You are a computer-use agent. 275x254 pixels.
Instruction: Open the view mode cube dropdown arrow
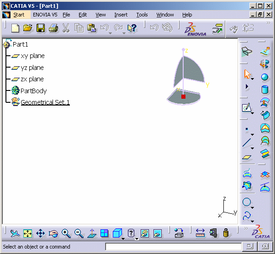point(123,238)
